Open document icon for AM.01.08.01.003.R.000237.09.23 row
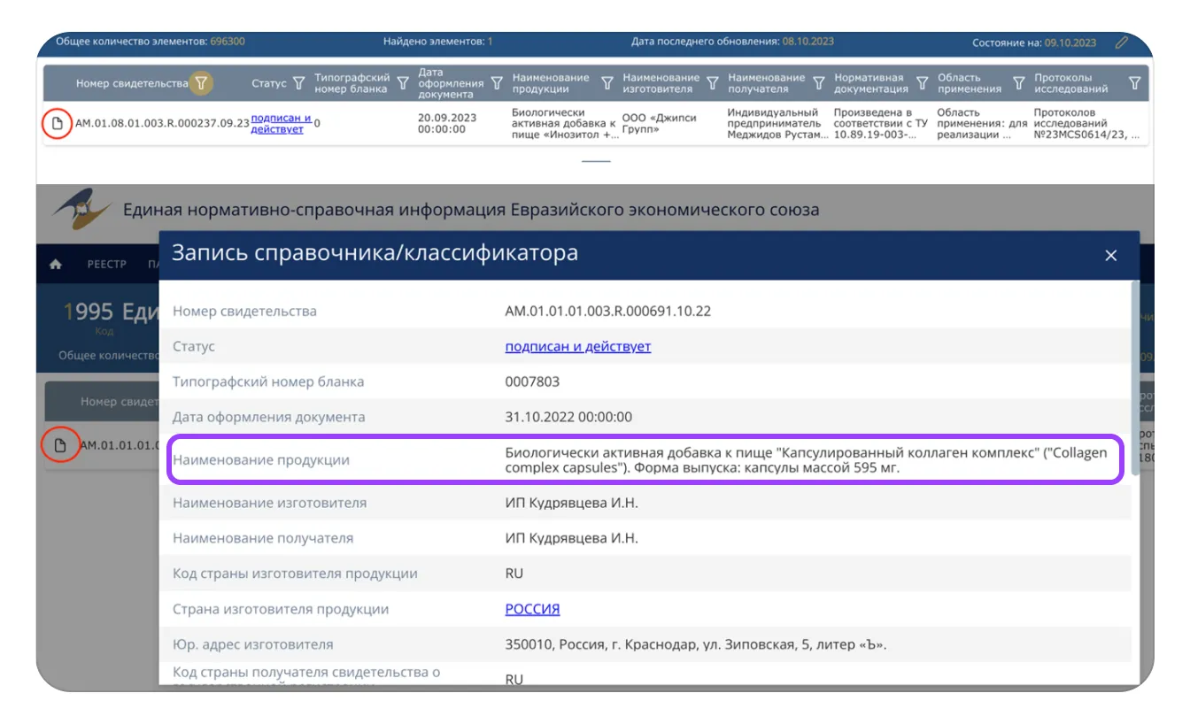The height and width of the screenshot is (724, 1190). (57, 123)
